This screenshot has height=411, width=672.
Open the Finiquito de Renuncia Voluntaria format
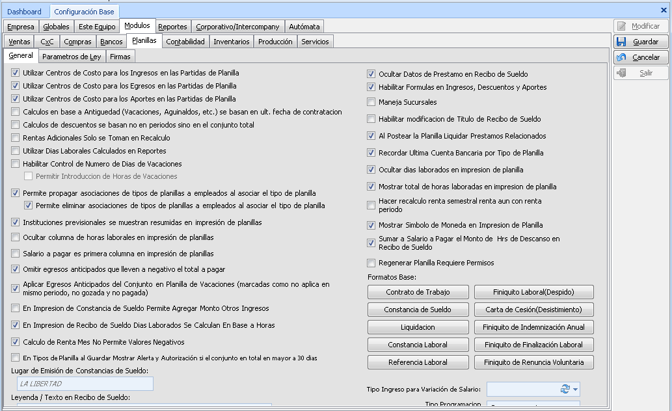(x=533, y=362)
